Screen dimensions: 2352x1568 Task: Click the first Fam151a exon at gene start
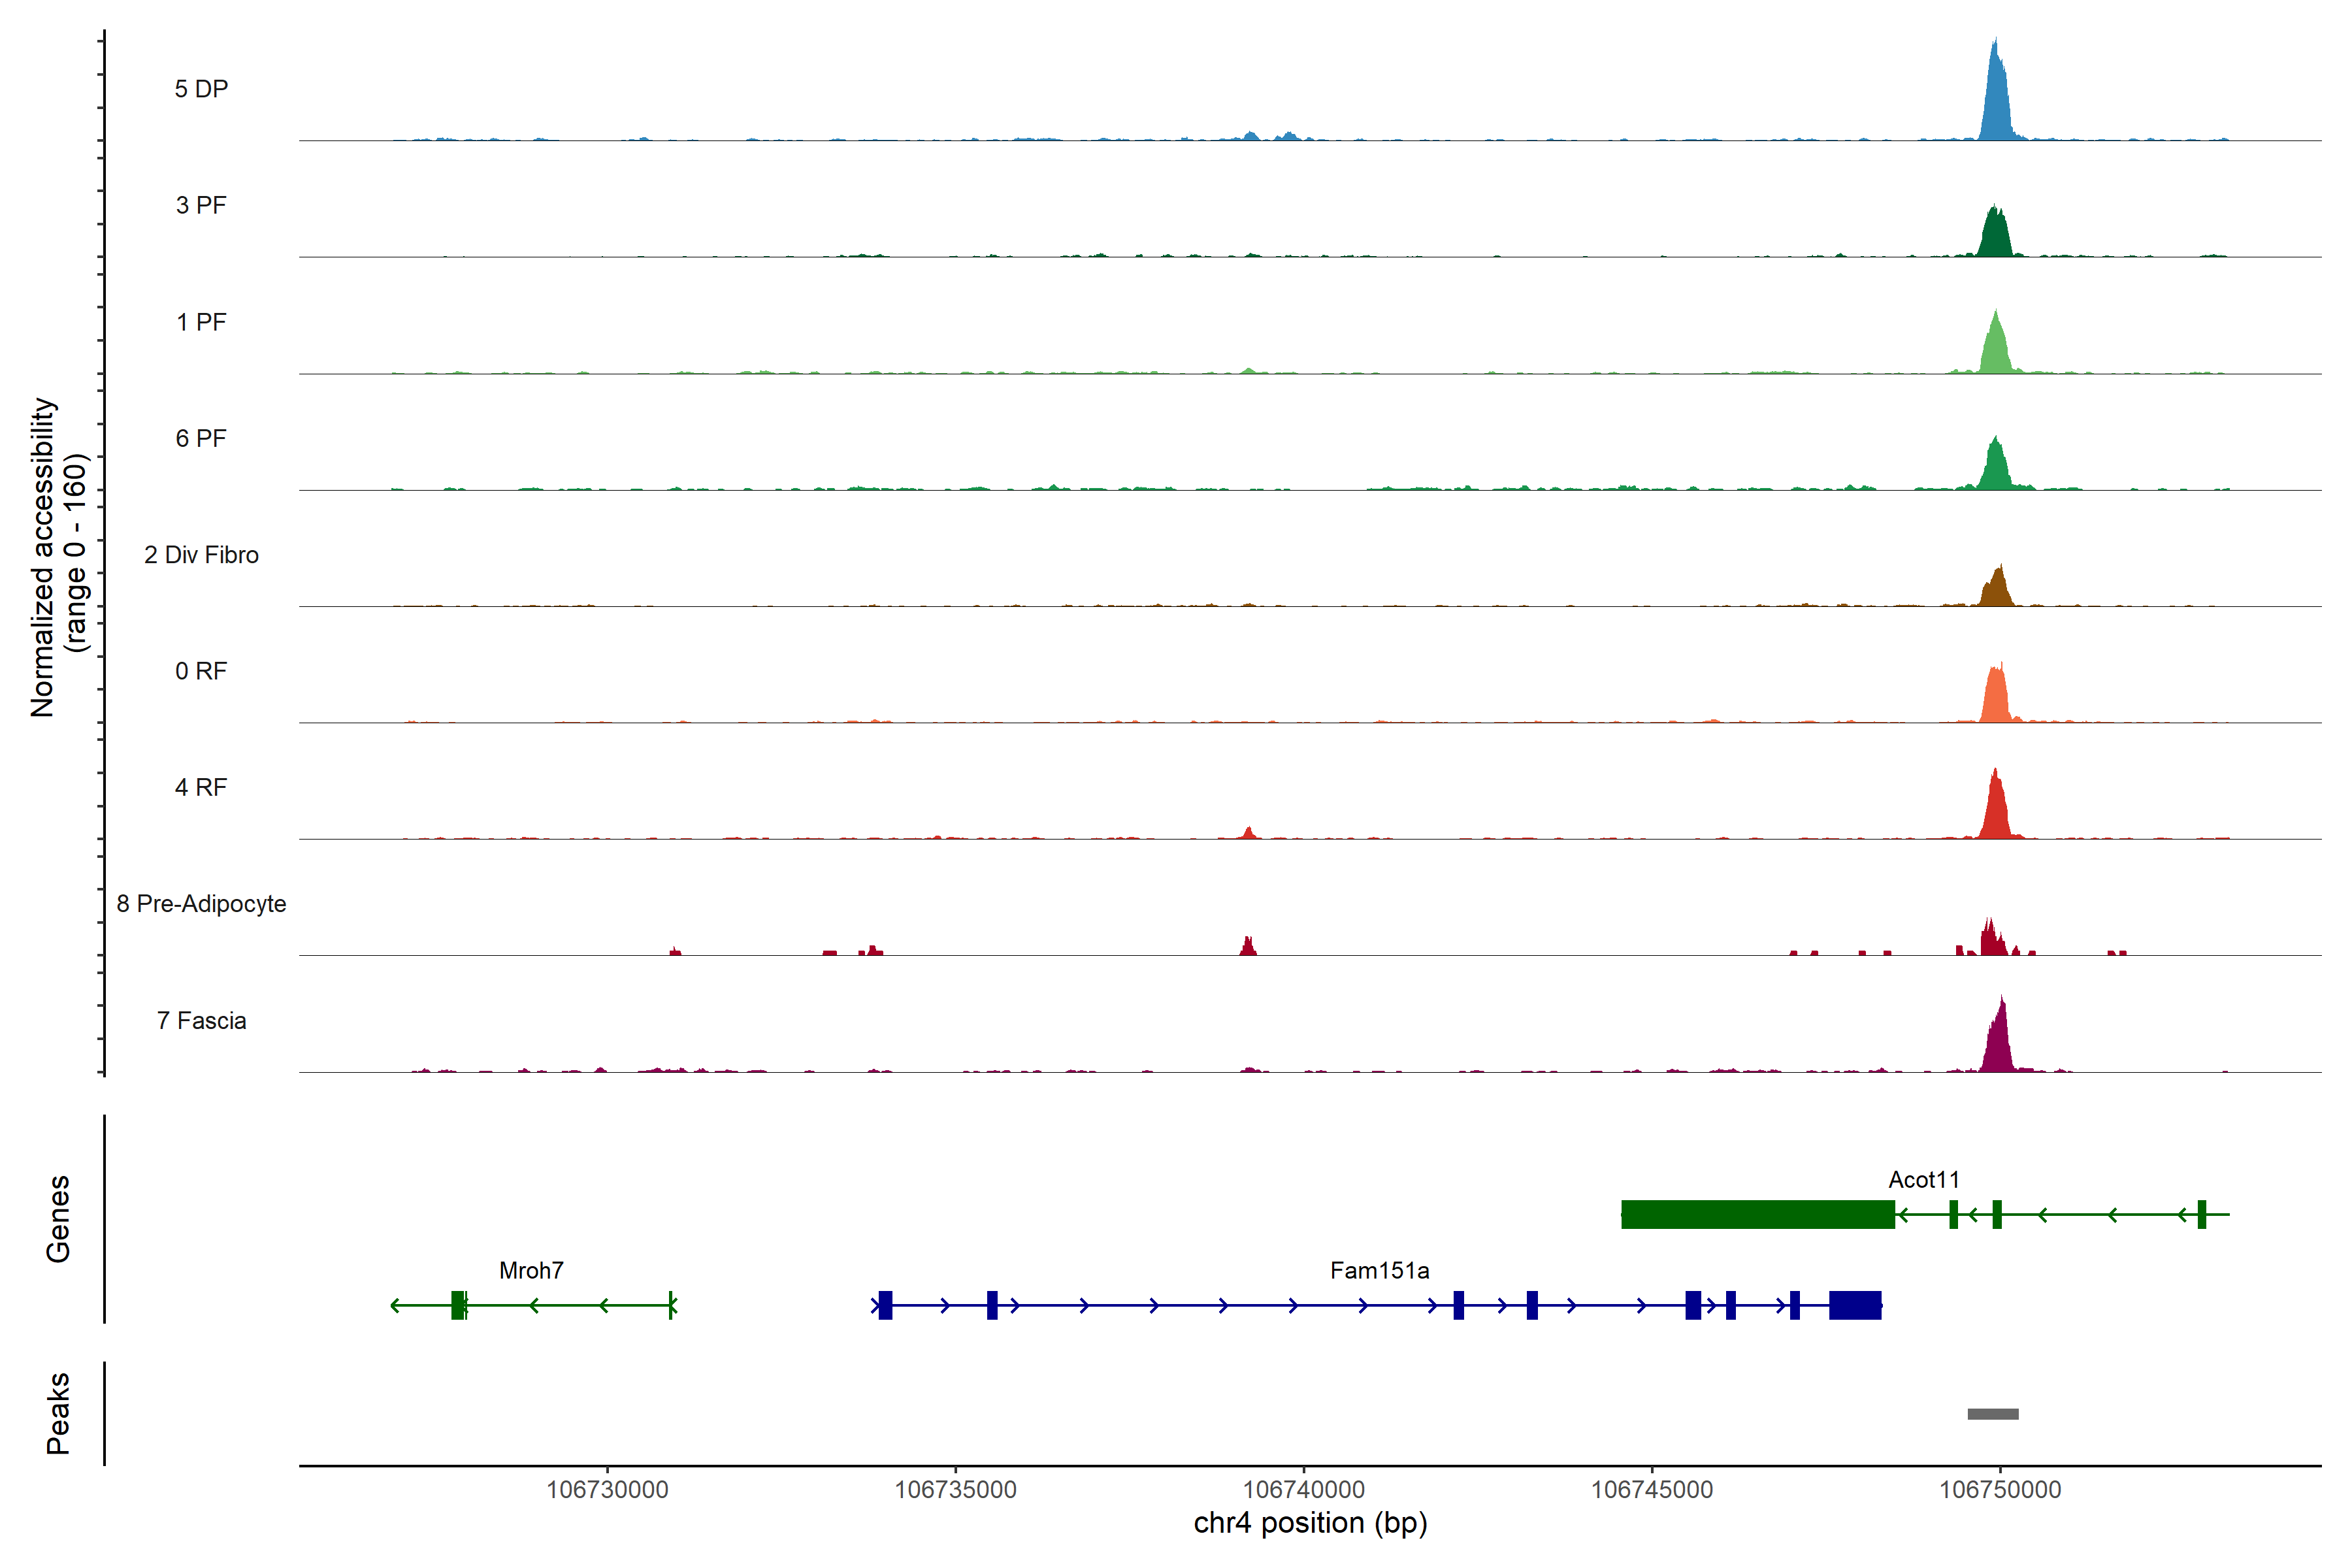(885, 1305)
